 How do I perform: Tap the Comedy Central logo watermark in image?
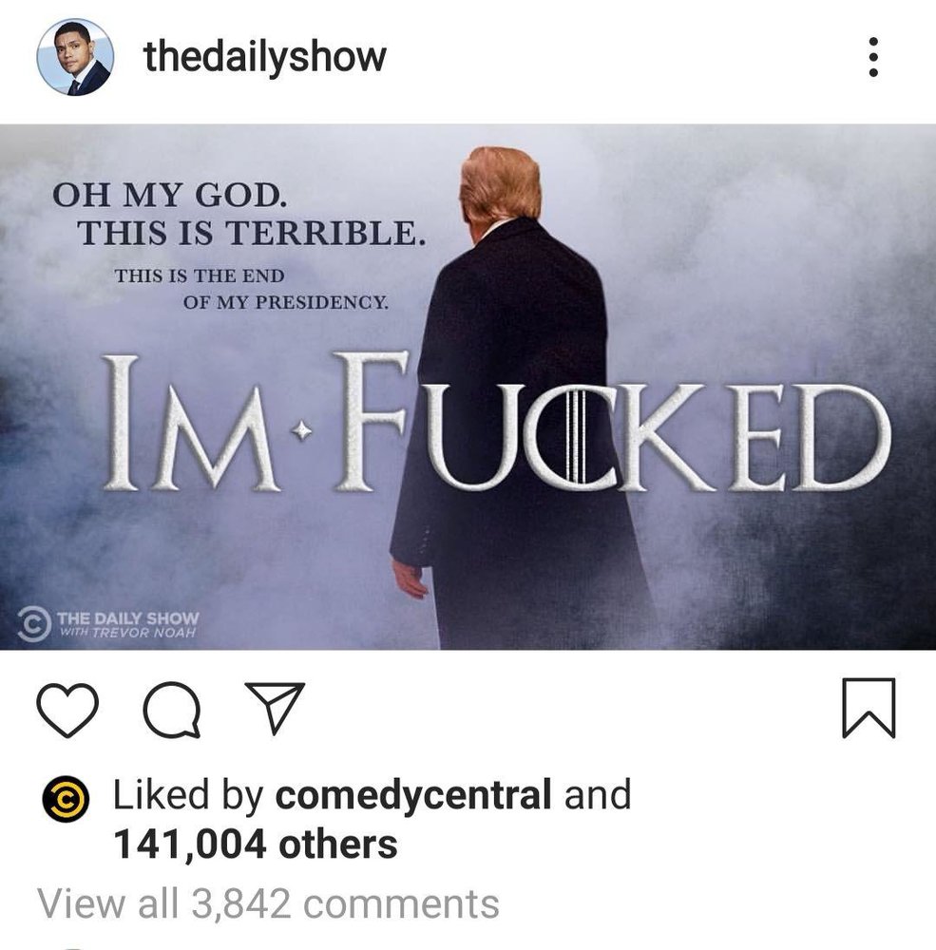coord(34,623)
